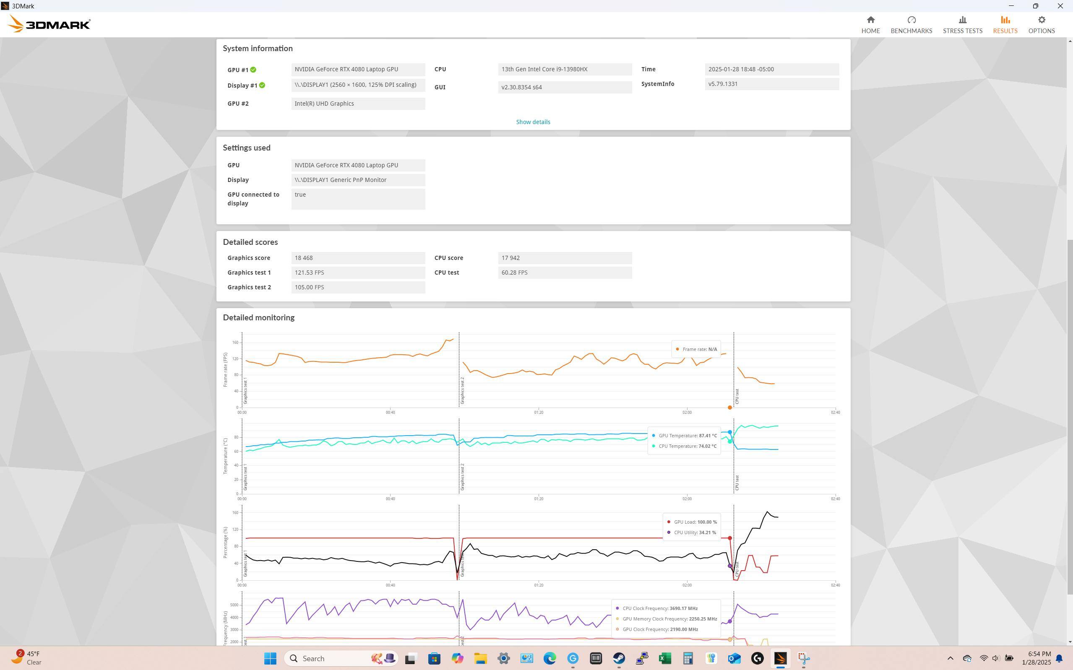
Task: Open Steam from the taskbar
Action: point(619,659)
